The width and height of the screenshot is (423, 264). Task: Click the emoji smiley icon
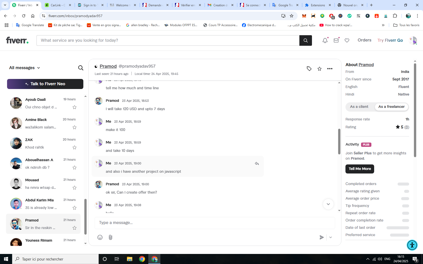100,237
